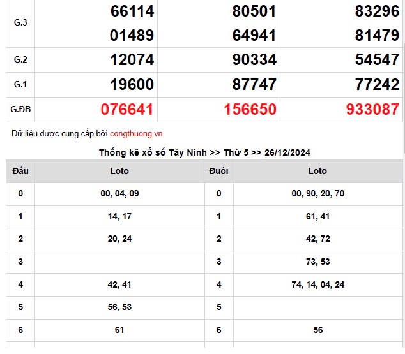
Task: Open the congthuong.vn source link
Action: [x=136, y=134]
